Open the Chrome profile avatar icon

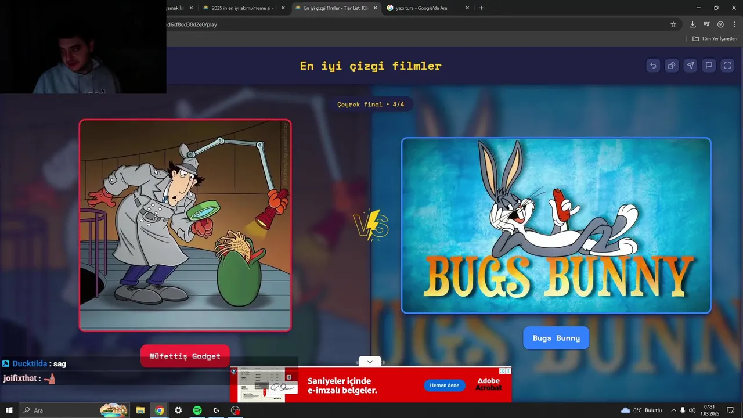click(x=720, y=24)
